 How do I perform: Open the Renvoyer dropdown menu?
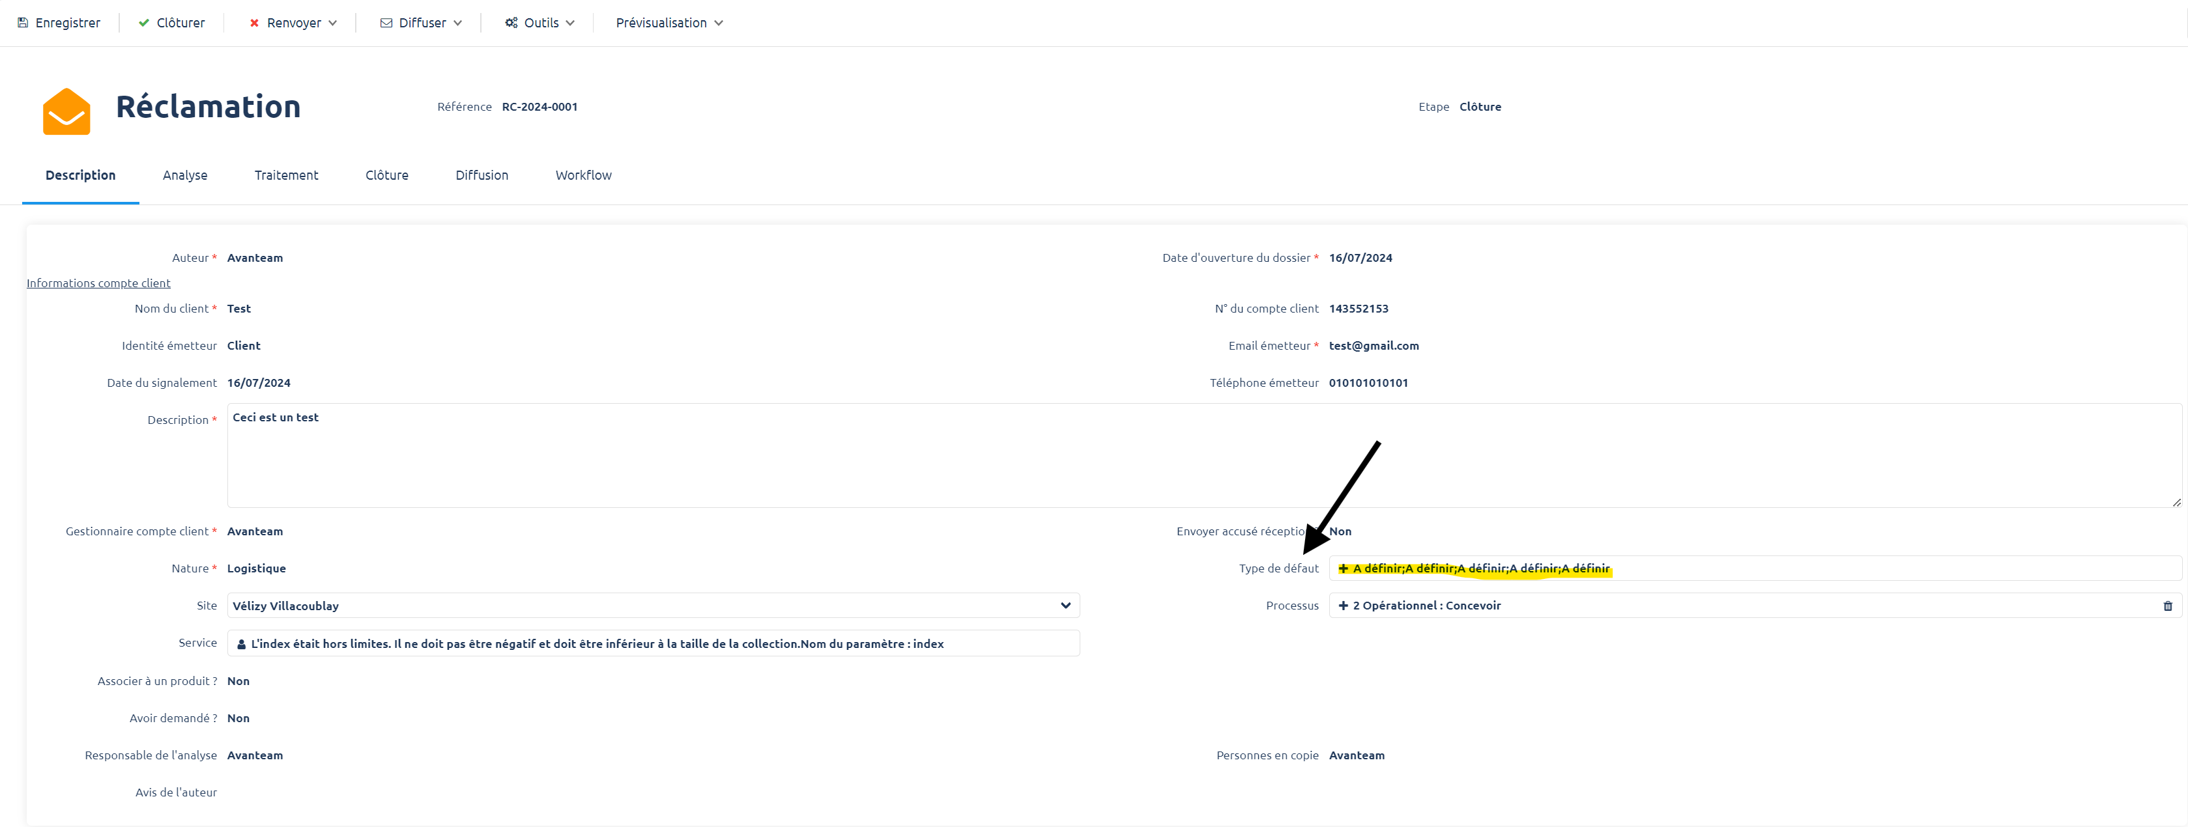pos(293,23)
